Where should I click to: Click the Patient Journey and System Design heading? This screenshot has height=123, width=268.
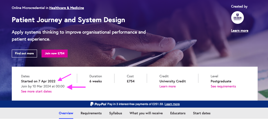[x=68, y=20]
